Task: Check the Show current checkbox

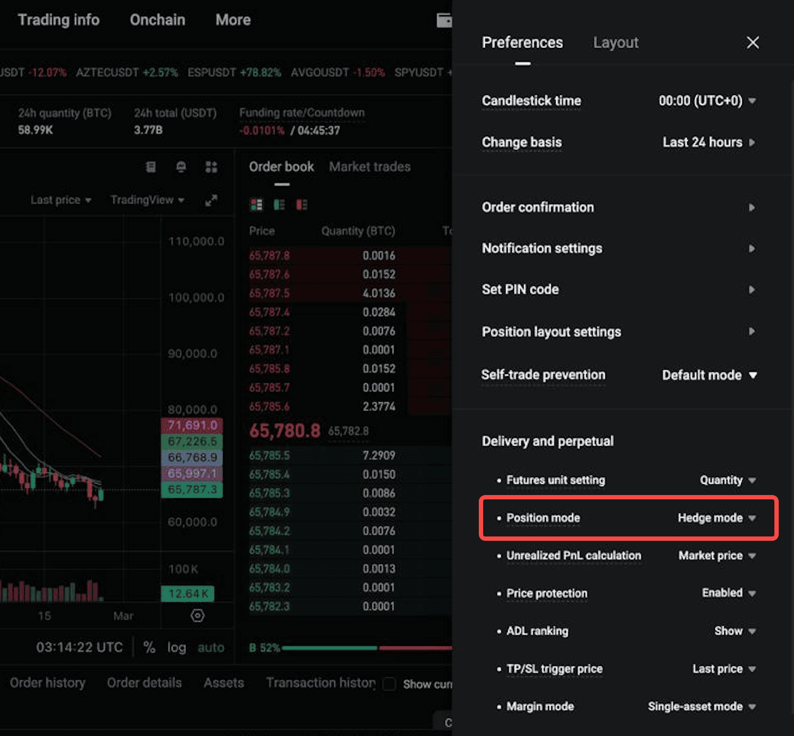Action: coord(389,684)
